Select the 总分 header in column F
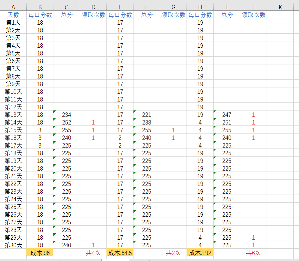The height and width of the screenshot is (261, 299). (147, 15)
